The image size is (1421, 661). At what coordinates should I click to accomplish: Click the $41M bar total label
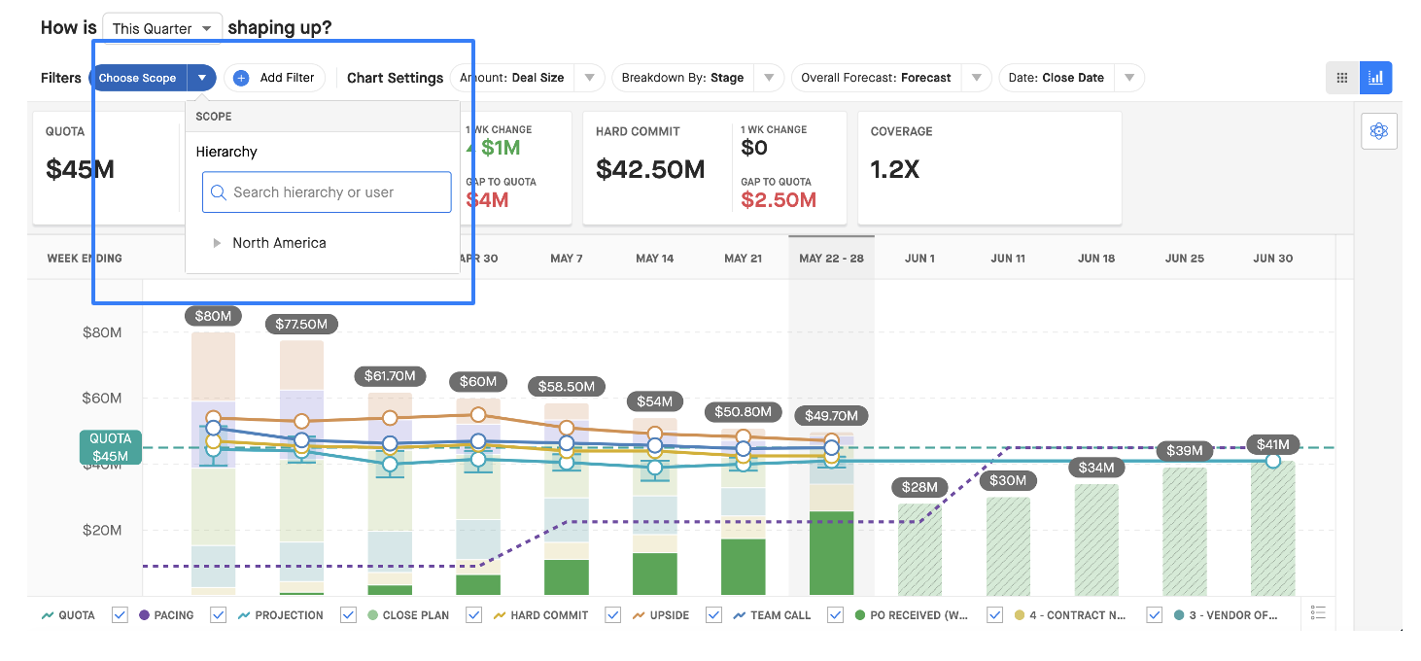pos(1273,444)
